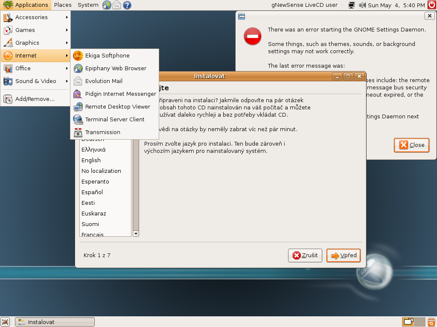Click the gNewSense LiveCD user label

tap(304, 5)
